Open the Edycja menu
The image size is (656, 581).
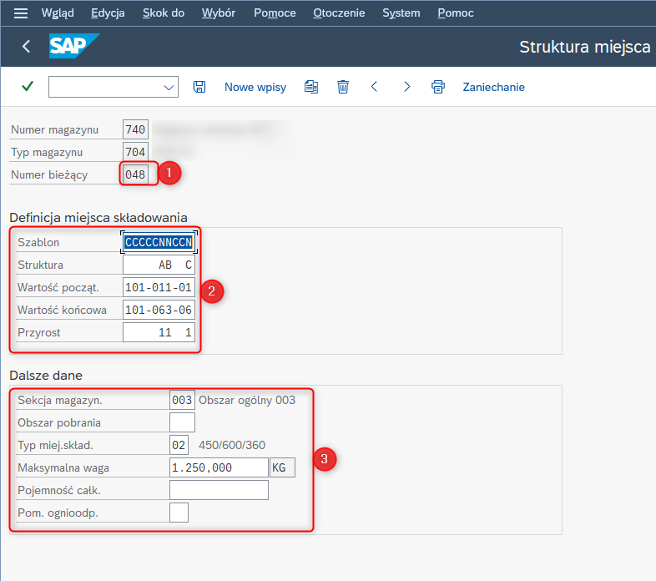108,13
